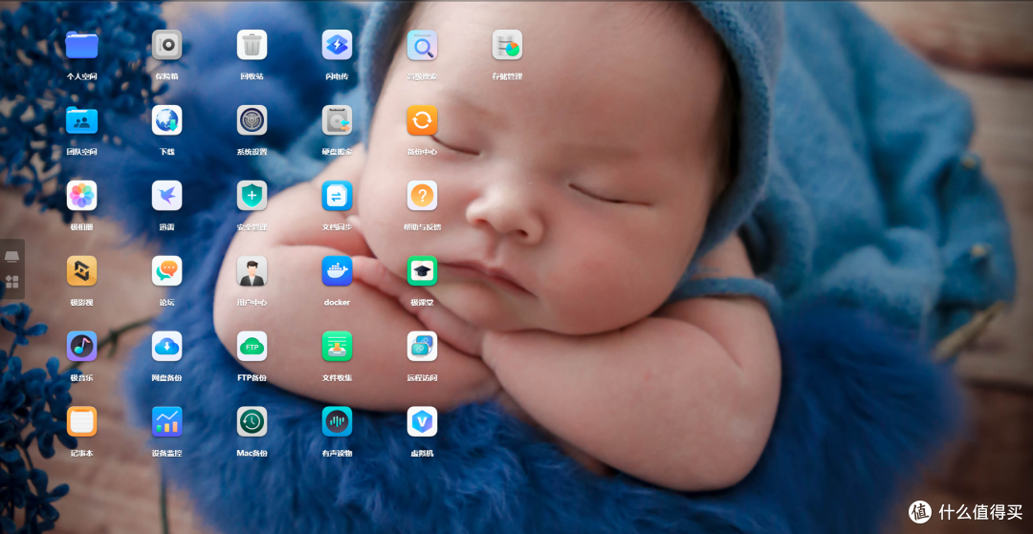The image size is (1033, 534).
Task: Launch the 极相册 photo album
Action: click(81, 195)
